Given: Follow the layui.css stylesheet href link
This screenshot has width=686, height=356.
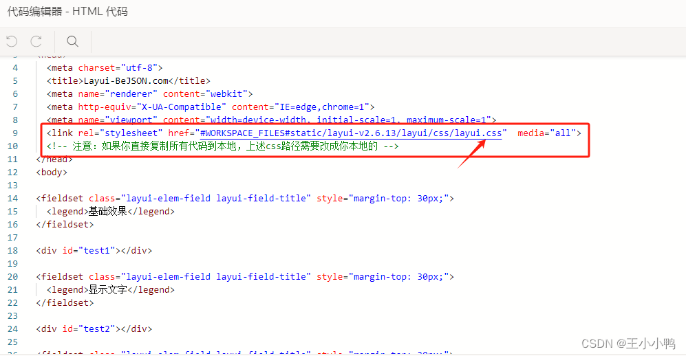Looking at the screenshot, I should 351,133.
